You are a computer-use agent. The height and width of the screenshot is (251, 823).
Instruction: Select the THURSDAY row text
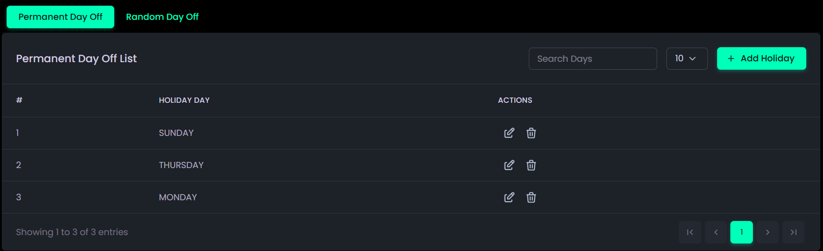181,165
